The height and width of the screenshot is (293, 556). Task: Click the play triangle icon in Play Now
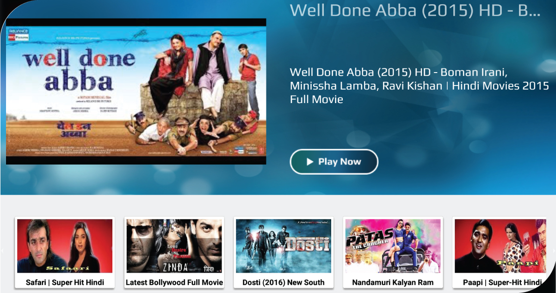(x=310, y=162)
